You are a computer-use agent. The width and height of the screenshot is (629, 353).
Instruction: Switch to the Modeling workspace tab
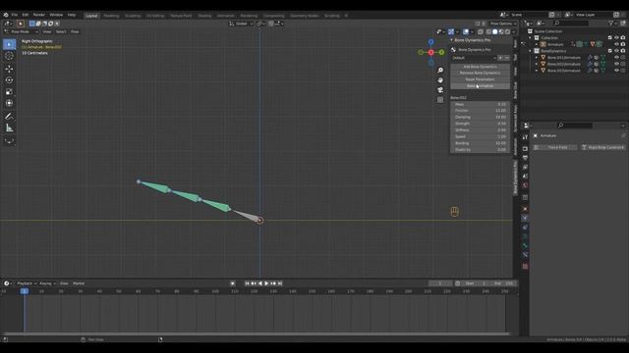[x=111, y=16]
